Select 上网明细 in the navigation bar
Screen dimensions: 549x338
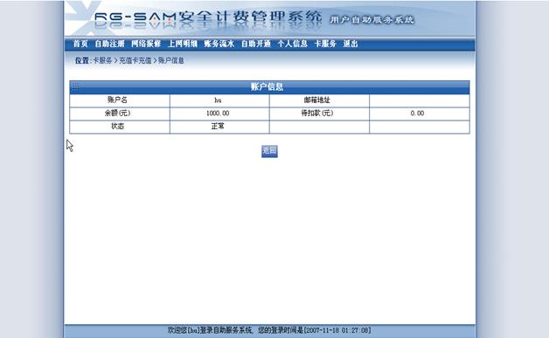[183, 44]
